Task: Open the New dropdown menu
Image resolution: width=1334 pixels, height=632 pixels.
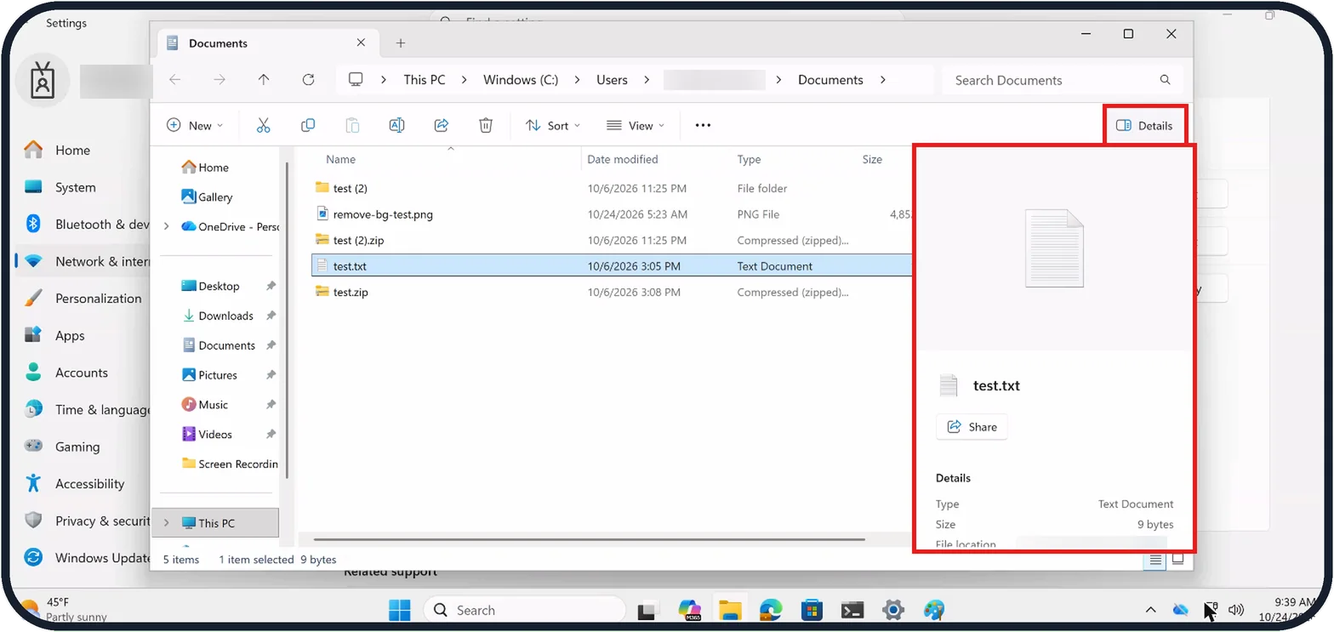Action: 195,125
